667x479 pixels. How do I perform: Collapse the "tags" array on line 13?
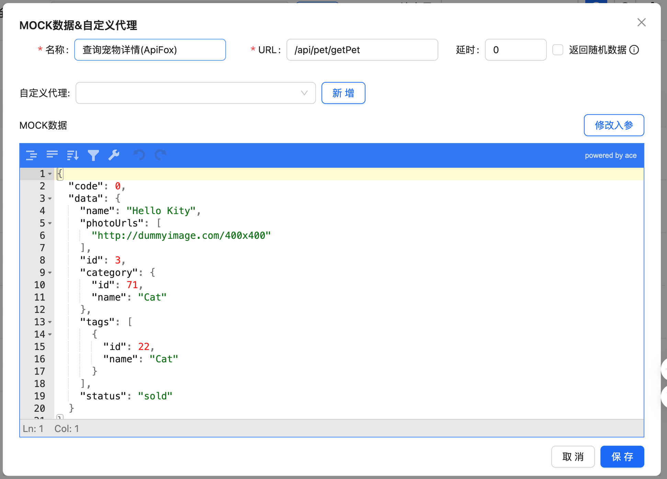click(x=50, y=322)
